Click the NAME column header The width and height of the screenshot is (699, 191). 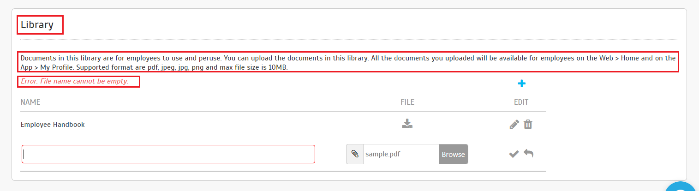[x=30, y=102]
